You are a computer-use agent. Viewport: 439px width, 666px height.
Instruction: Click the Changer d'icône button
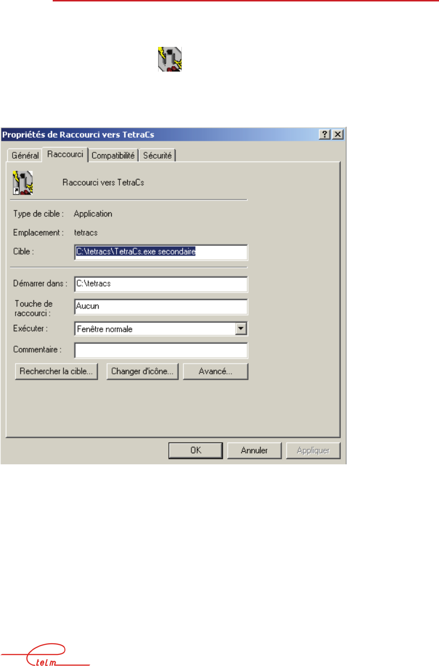142,371
